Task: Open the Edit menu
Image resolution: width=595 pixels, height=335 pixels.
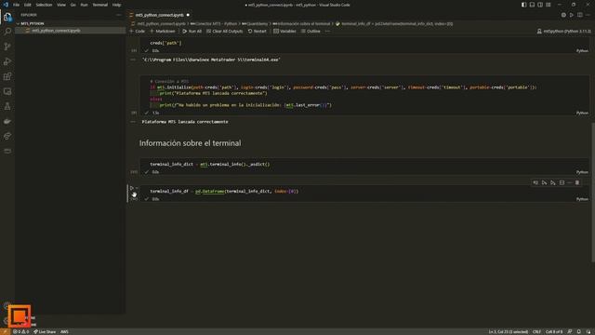Action: coord(28,5)
